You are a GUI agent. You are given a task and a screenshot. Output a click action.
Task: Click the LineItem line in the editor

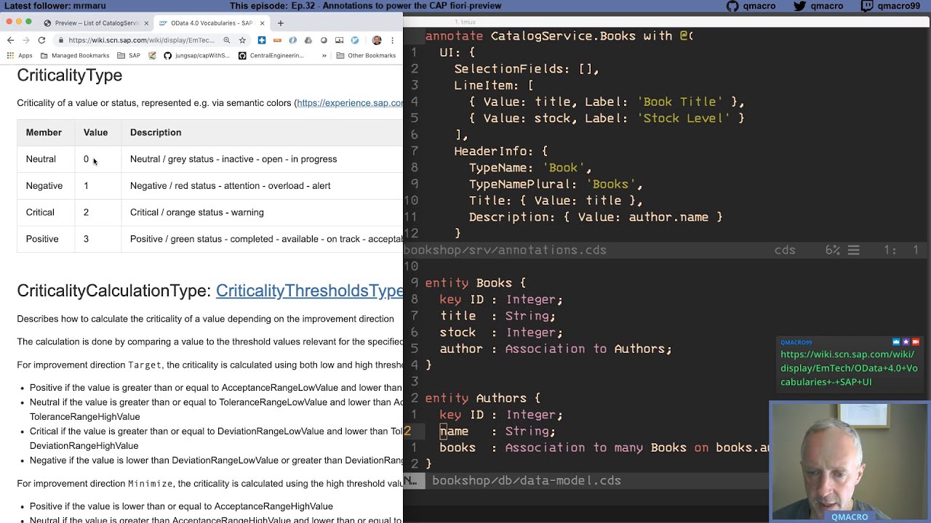pyautogui.click(x=494, y=85)
